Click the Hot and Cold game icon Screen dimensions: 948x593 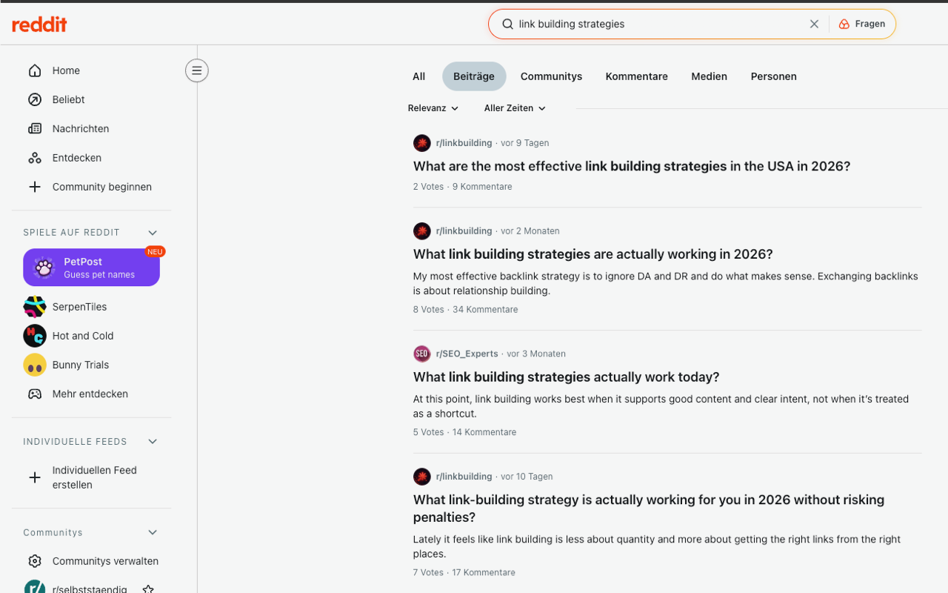point(34,335)
